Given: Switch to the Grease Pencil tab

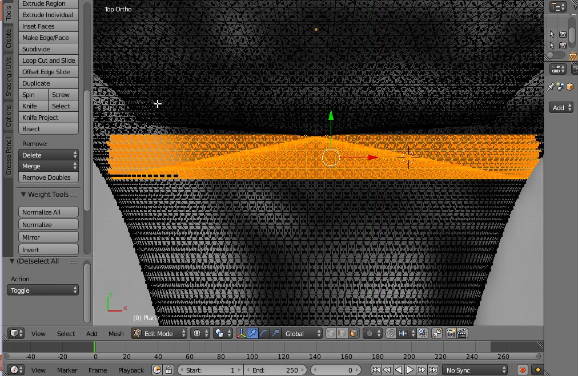Looking at the screenshot, I should [8, 155].
